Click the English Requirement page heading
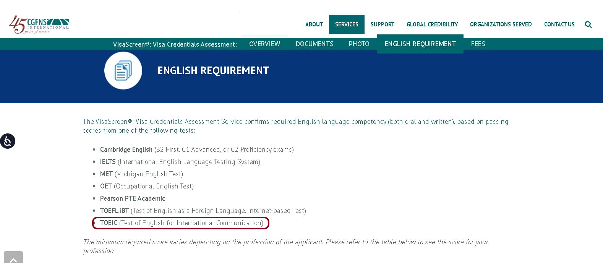The image size is (603, 263). click(x=213, y=71)
